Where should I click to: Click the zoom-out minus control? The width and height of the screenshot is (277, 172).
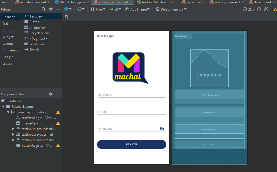tap(244, 9)
